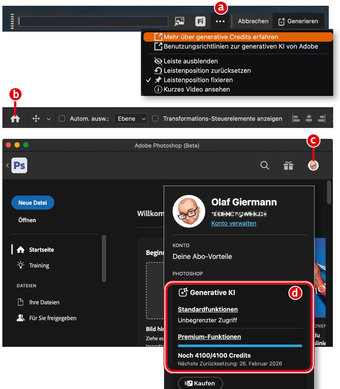Enable Transformations-Steuerelemente anzeigen checkbox
This screenshot has height=389, width=340.
click(x=155, y=118)
